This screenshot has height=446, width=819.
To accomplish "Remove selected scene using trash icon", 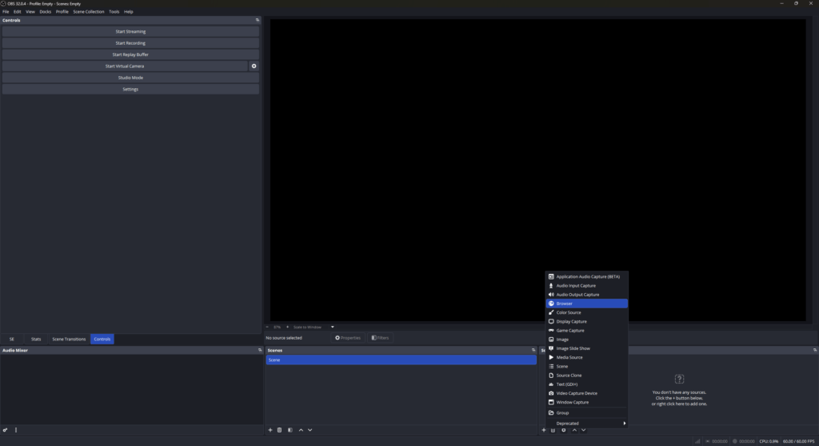I will [280, 430].
